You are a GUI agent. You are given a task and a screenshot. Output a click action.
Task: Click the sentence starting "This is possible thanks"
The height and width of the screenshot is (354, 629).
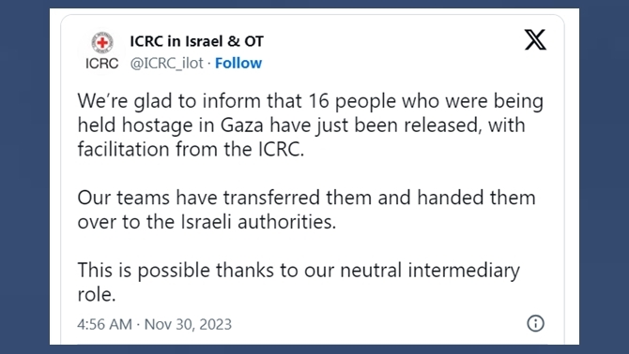point(298,282)
